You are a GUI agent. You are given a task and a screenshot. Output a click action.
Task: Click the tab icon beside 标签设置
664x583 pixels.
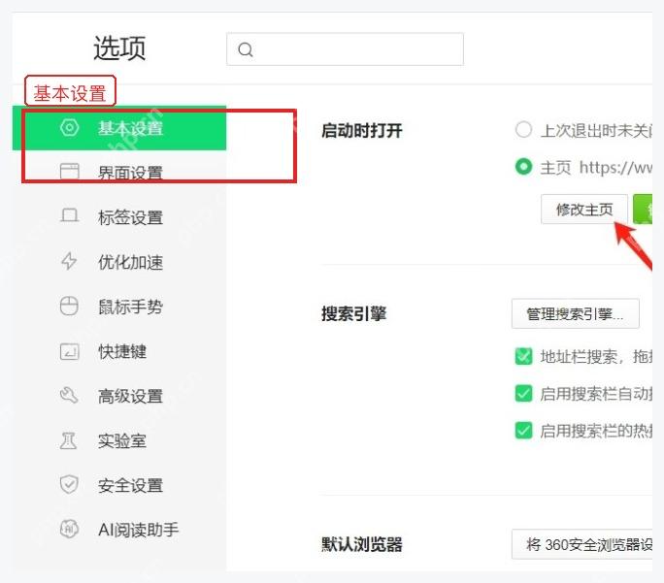pos(70,215)
